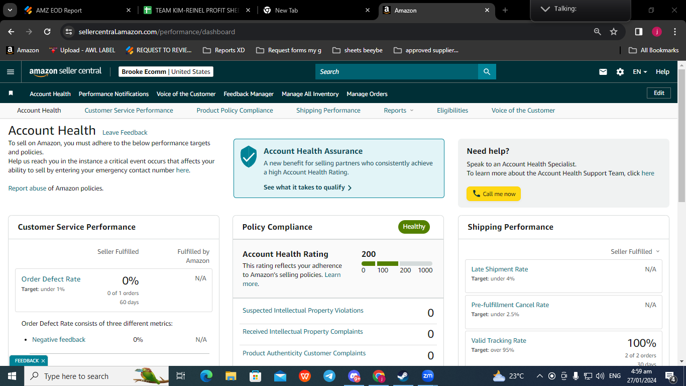Open the Chrome three-dot menu

pyautogui.click(x=675, y=32)
